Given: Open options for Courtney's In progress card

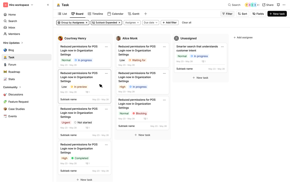Looking at the screenshot, I should coord(106,47).
